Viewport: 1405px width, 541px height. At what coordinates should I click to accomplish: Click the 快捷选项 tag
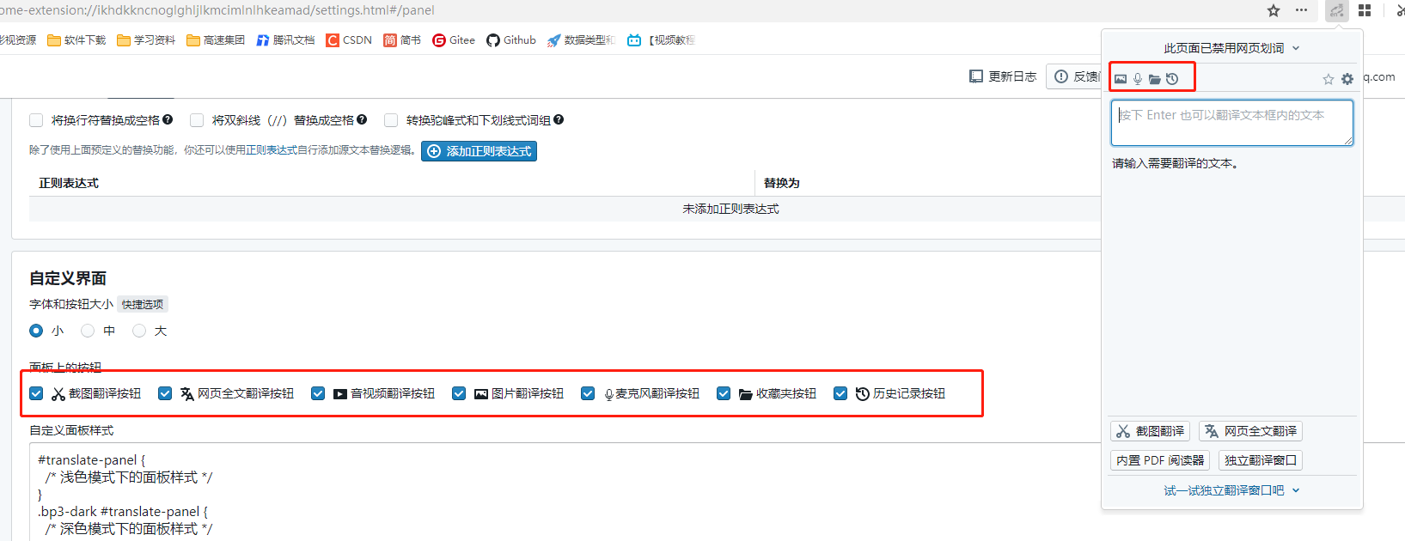[x=143, y=304]
